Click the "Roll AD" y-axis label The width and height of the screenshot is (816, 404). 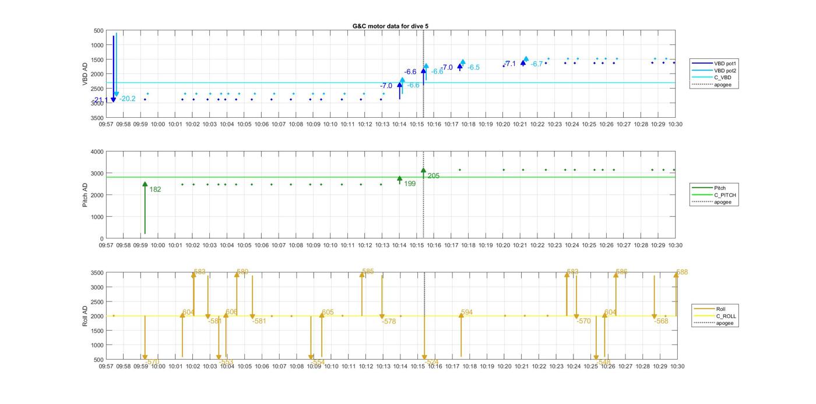point(85,316)
